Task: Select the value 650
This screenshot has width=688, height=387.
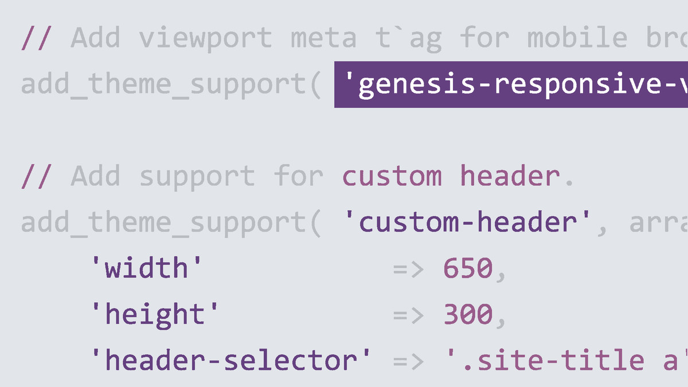Action: (468, 268)
